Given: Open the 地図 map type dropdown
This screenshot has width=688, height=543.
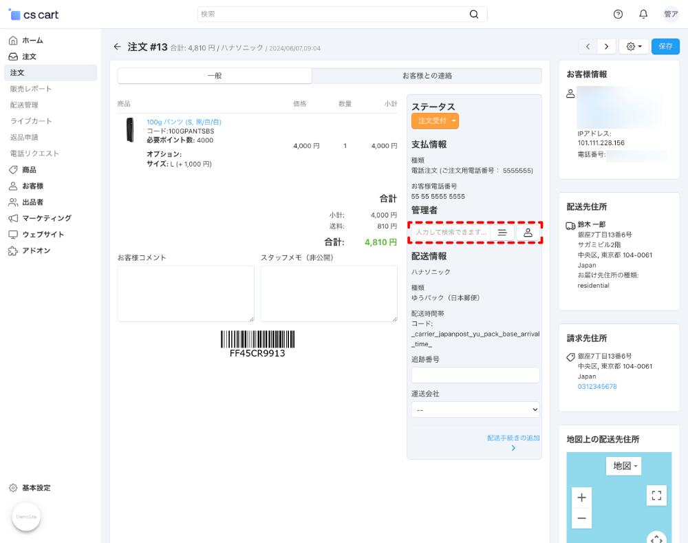Looking at the screenshot, I should click(x=623, y=466).
